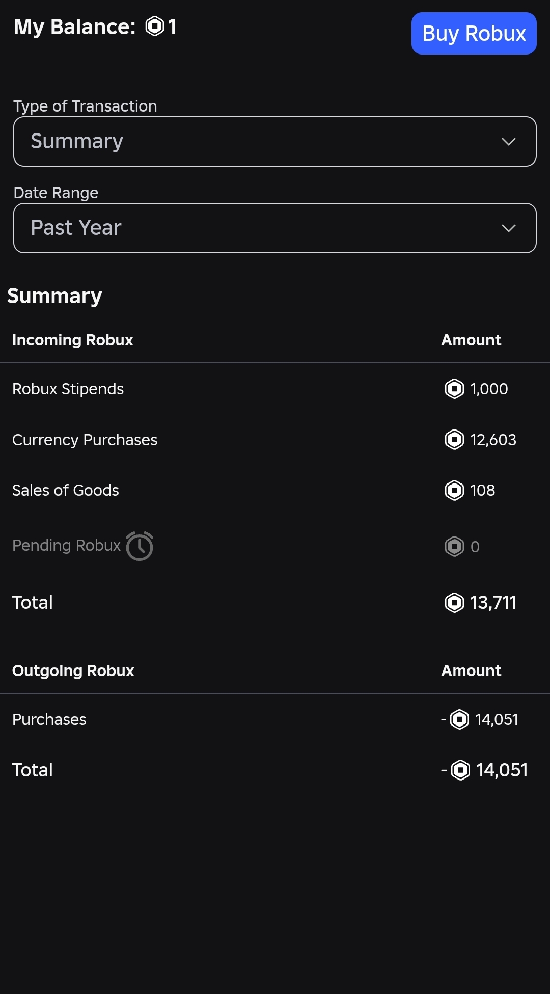Click the chevron arrow in Past Year dropdown

[509, 228]
